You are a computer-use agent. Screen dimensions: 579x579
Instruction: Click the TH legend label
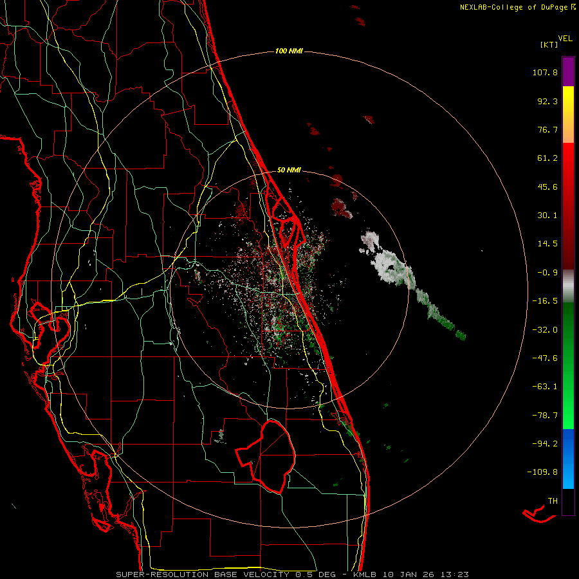pos(553,501)
